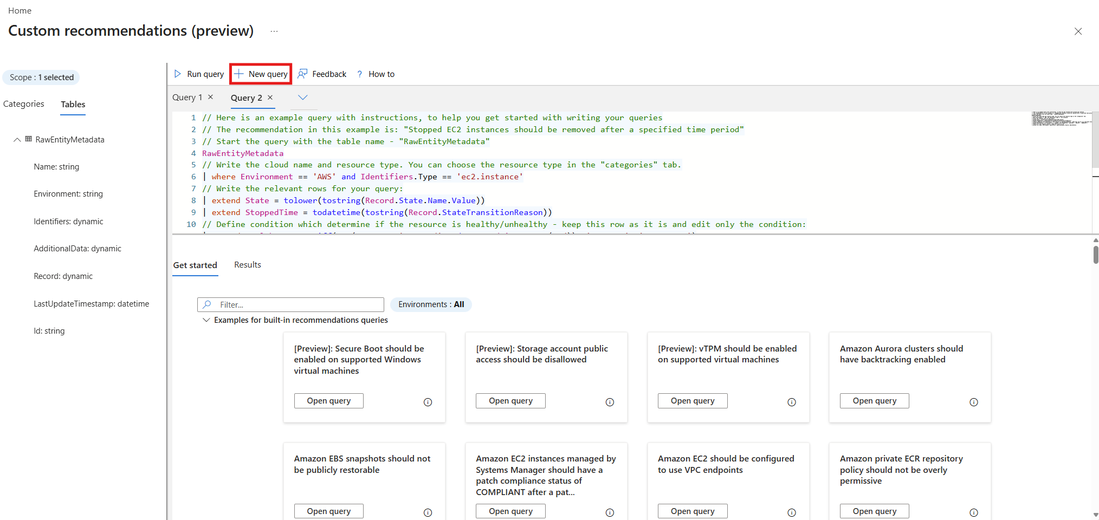Click the code editor minimap

pos(1061,119)
